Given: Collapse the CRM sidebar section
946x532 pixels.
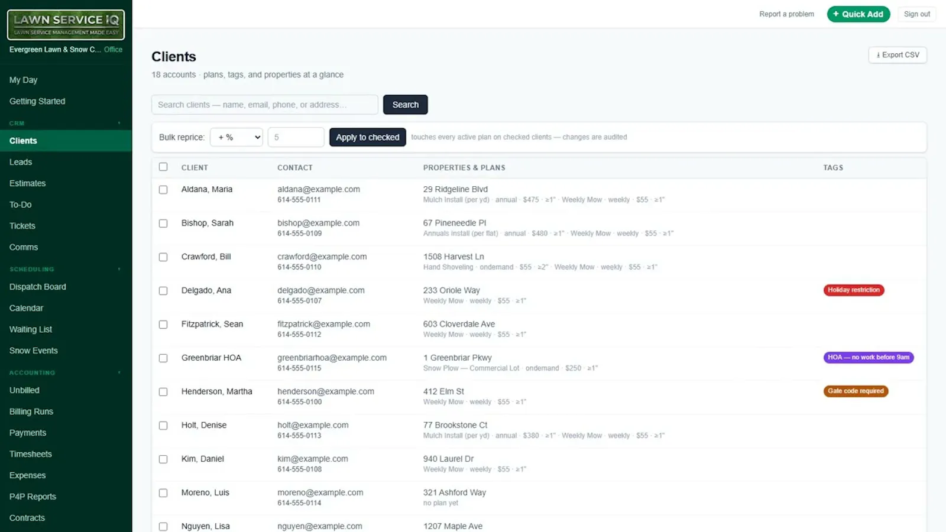Looking at the screenshot, I should pyautogui.click(x=119, y=123).
